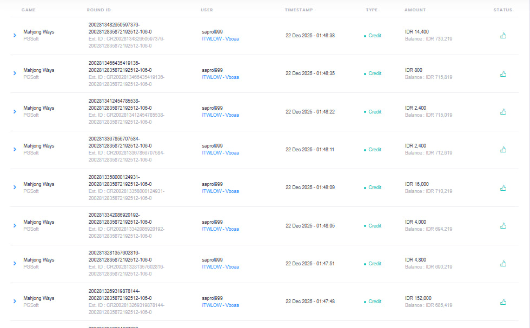The width and height of the screenshot is (530, 328).
Task: Click Balance : IDR 710,219
Action: pyautogui.click(x=428, y=191)
